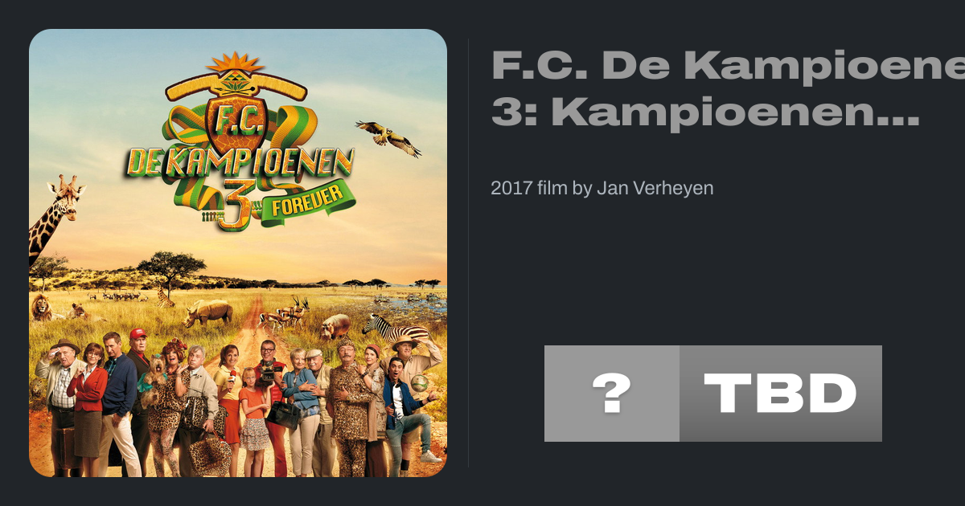Click the acacia tree on the horizon

click(x=170, y=270)
